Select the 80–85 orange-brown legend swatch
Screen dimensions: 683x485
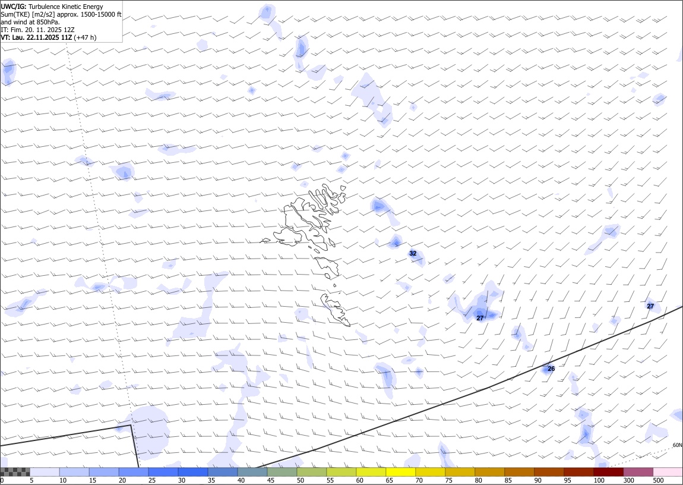coord(489,472)
